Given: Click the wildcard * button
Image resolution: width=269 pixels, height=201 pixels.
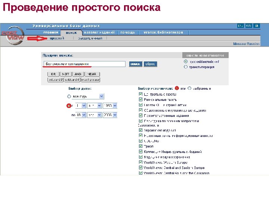Looking at the screenshot, I should (x=72, y=80).
